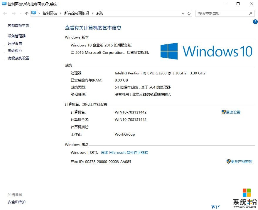The image size is (258, 210).
Task: Select 控制面板 breadcrumb in address bar
Action: (50, 13)
